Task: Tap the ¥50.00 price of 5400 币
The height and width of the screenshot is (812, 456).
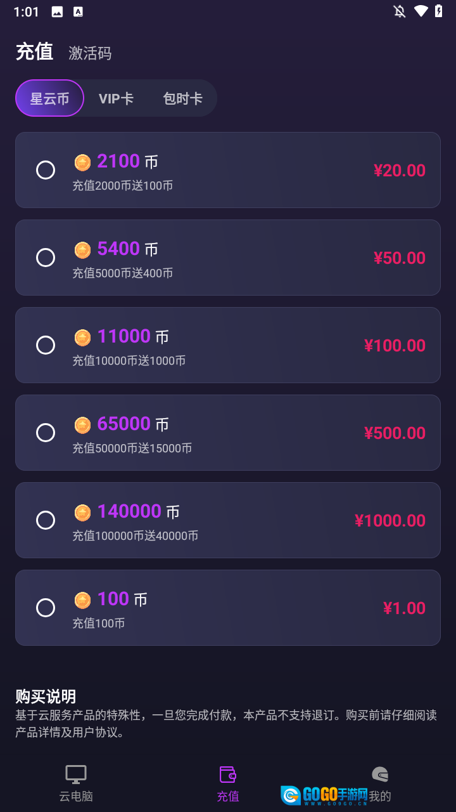Action: click(399, 258)
